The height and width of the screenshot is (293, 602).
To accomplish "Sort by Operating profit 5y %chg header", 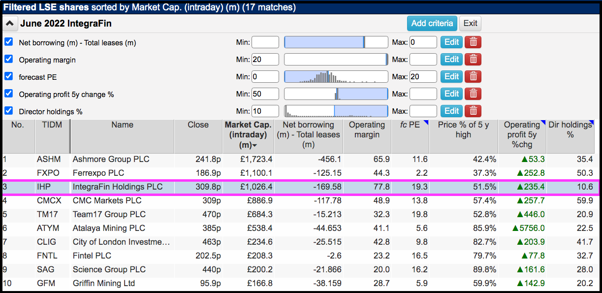I will tap(522, 135).
